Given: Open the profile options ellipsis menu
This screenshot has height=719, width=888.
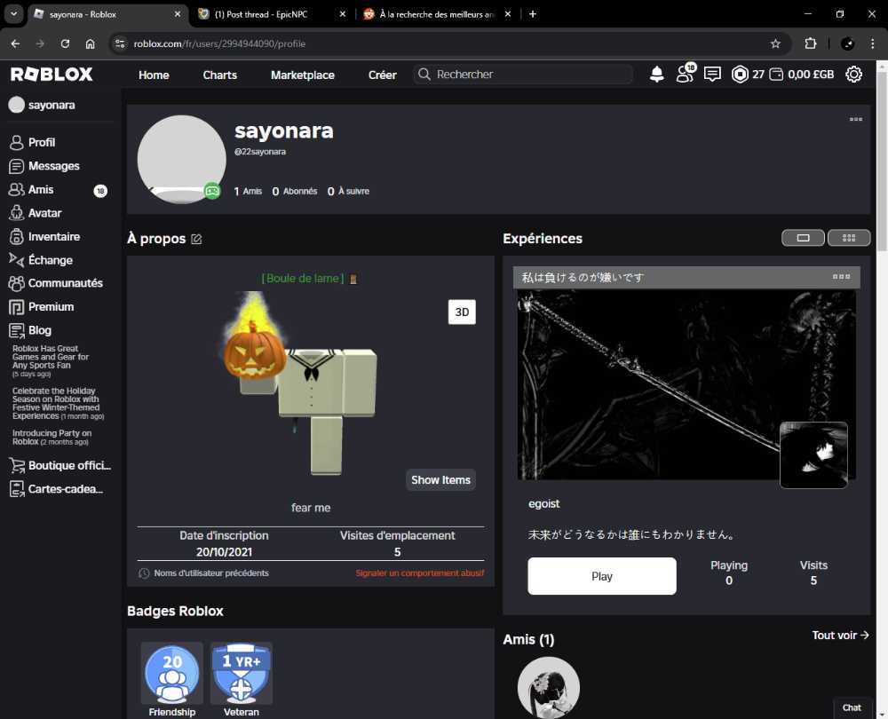Looking at the screenshot, I should [855, 119].
